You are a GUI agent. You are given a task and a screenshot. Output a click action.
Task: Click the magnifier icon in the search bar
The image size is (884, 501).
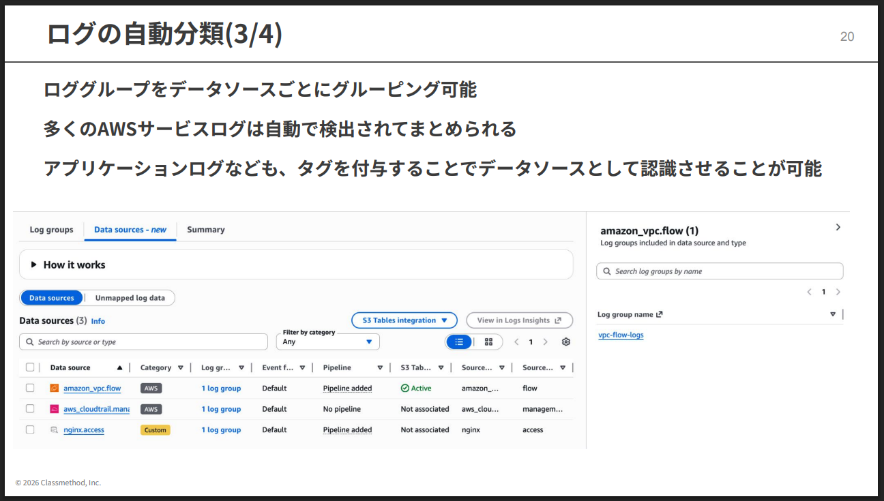pos(29,341)
